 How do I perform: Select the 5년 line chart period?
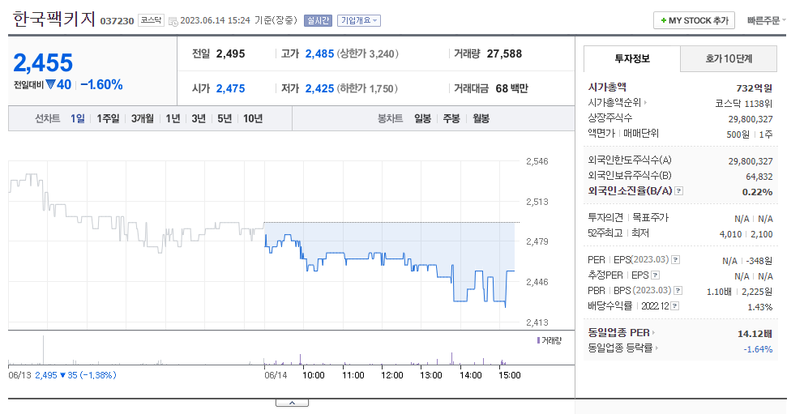click(x=225, y=118)
